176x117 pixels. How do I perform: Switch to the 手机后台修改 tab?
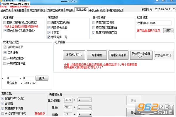pyautogui.click(x=97, y=10)
